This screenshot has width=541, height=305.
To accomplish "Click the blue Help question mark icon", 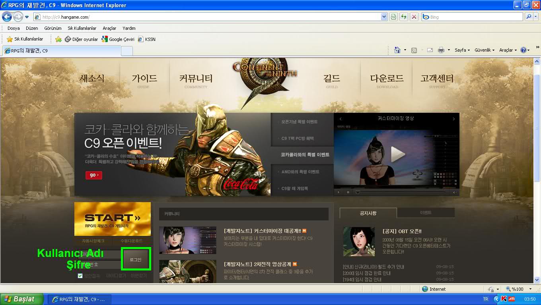I will point(523,50).
